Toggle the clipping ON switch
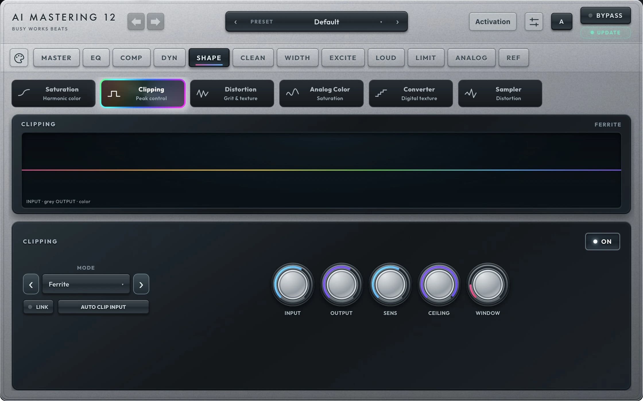 pyautogui.click(x=603, y=242)
